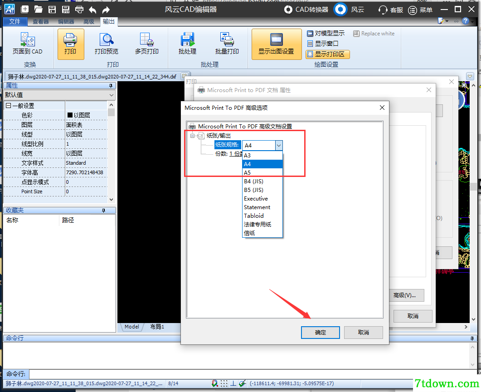Click the snap magnet icon in status bar
The width and height of the screenshot is (481, 392).
215,383
